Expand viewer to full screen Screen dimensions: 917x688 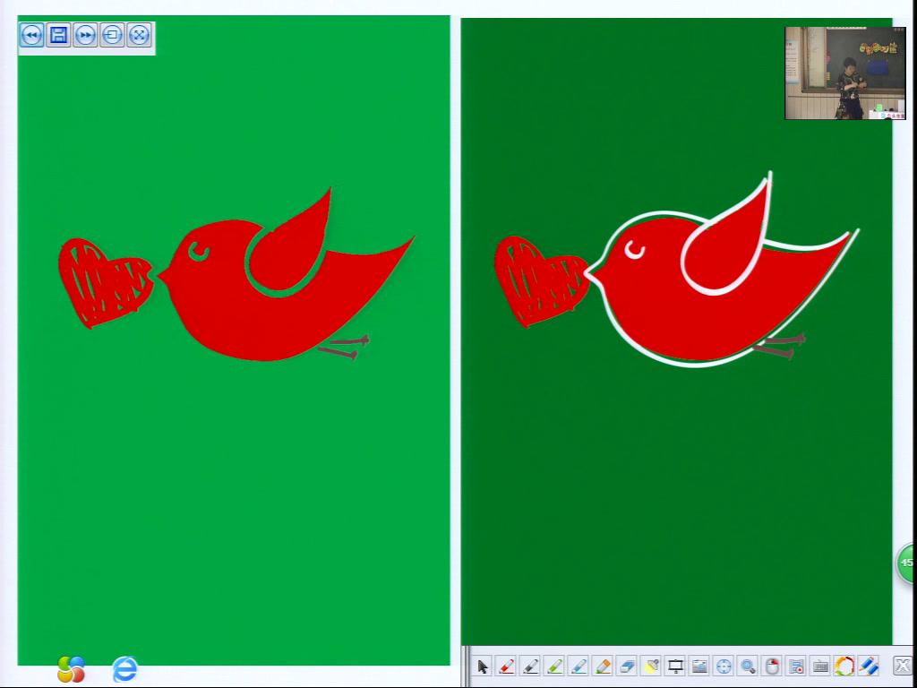click(139, 35)
